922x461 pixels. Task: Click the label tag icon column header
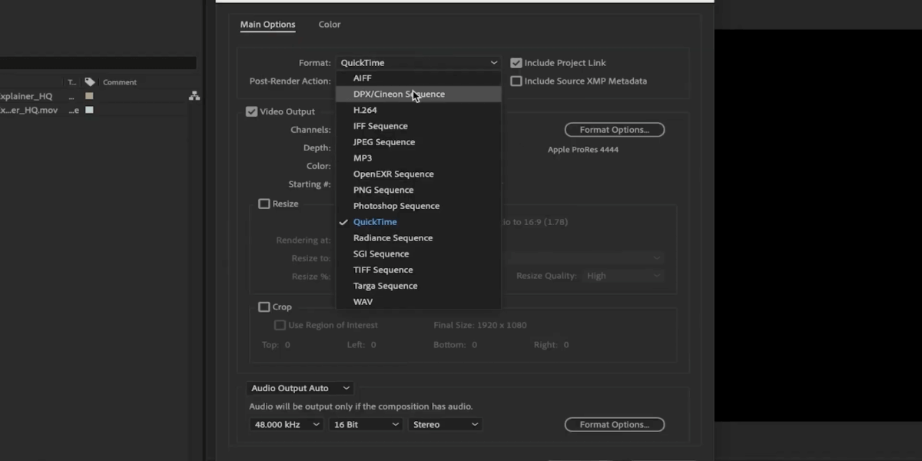(x=90, y=82)
